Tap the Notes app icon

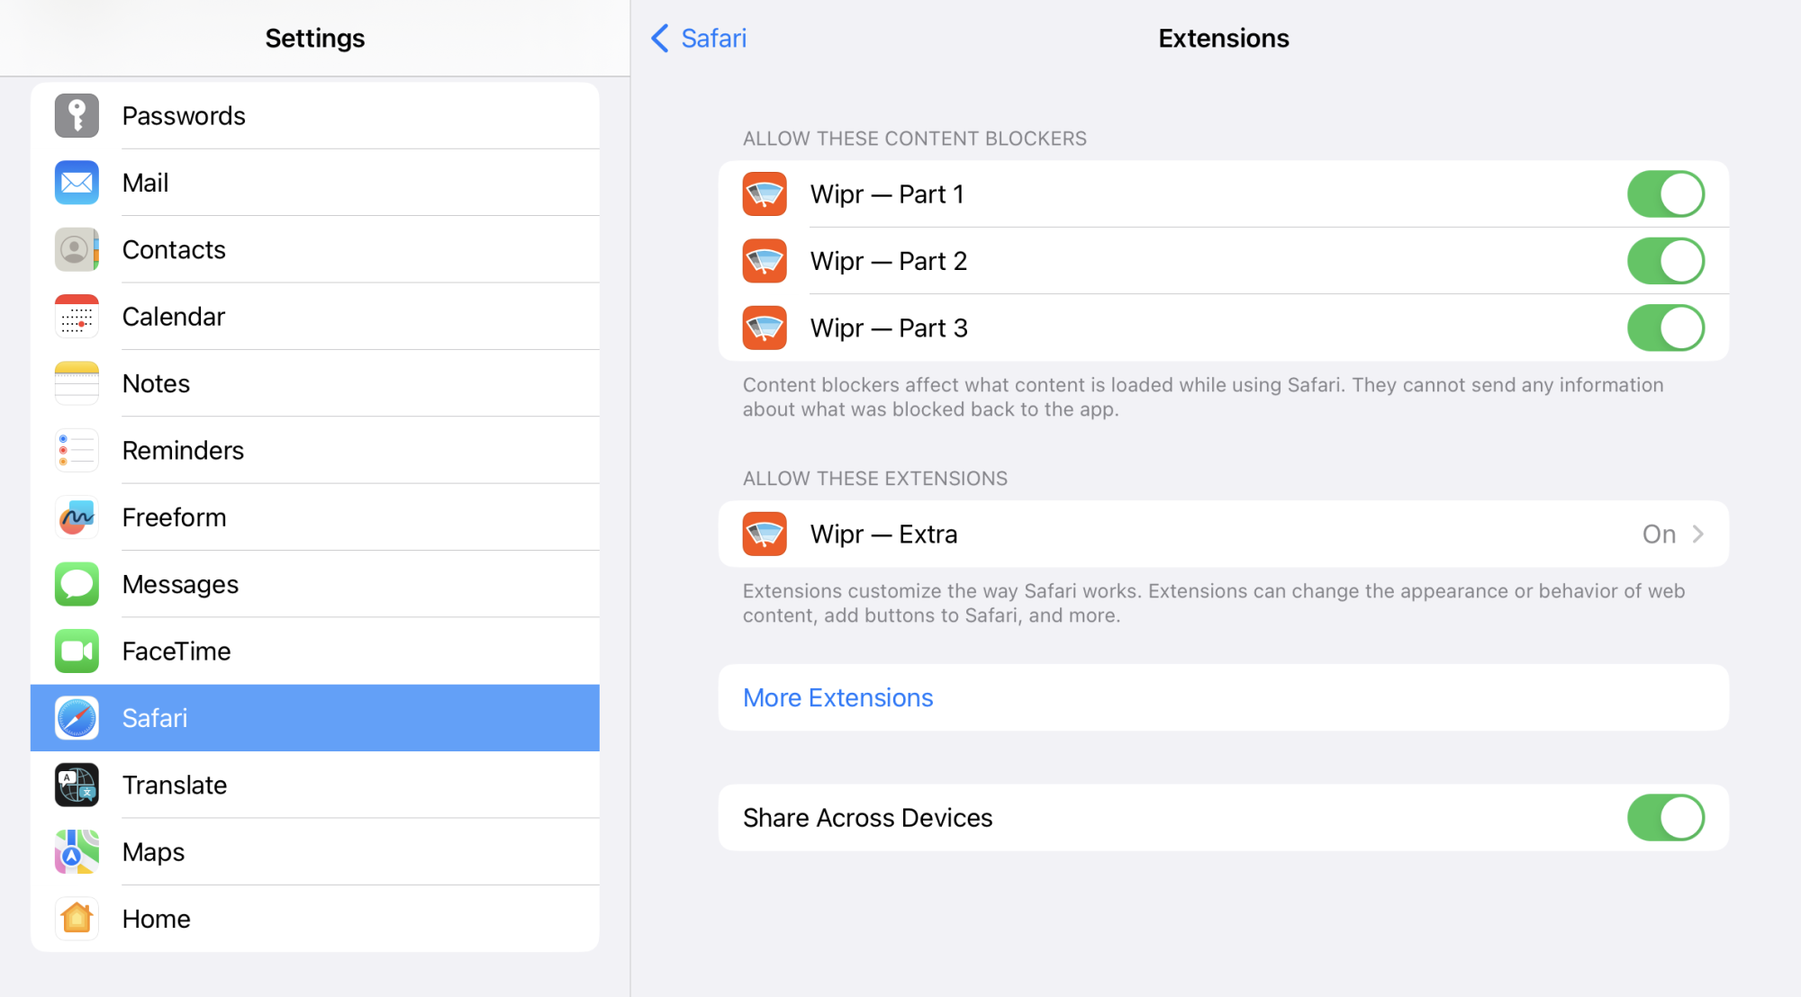[77, 383]
